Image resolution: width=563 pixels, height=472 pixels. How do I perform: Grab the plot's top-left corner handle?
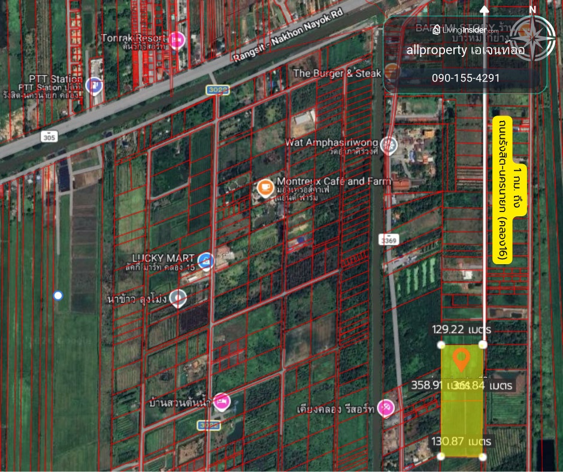441,345
